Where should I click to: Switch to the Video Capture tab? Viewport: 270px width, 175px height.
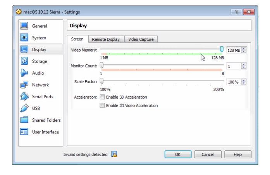coord(141,39)
